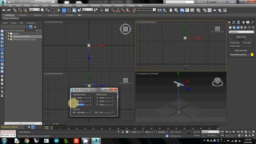This screenshot has width=256, height=144.
Task: Open the Create menu
Action: tap(44, 6)
